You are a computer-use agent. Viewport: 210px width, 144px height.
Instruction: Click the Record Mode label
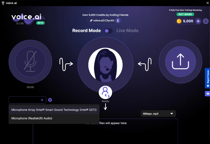click(x=87, y=31)
